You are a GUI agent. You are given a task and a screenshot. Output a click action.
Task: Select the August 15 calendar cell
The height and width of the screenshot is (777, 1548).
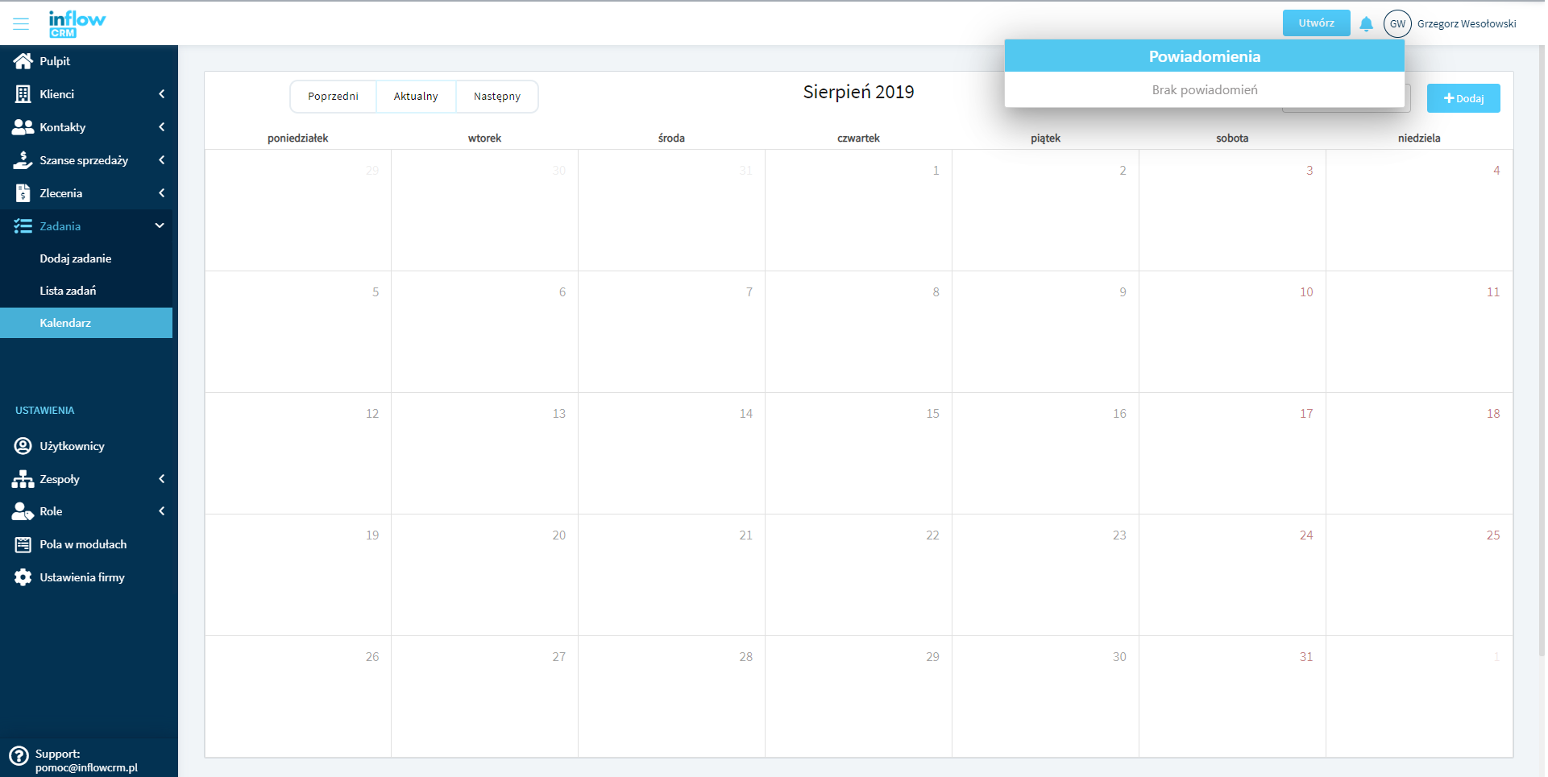click(858, 453)
